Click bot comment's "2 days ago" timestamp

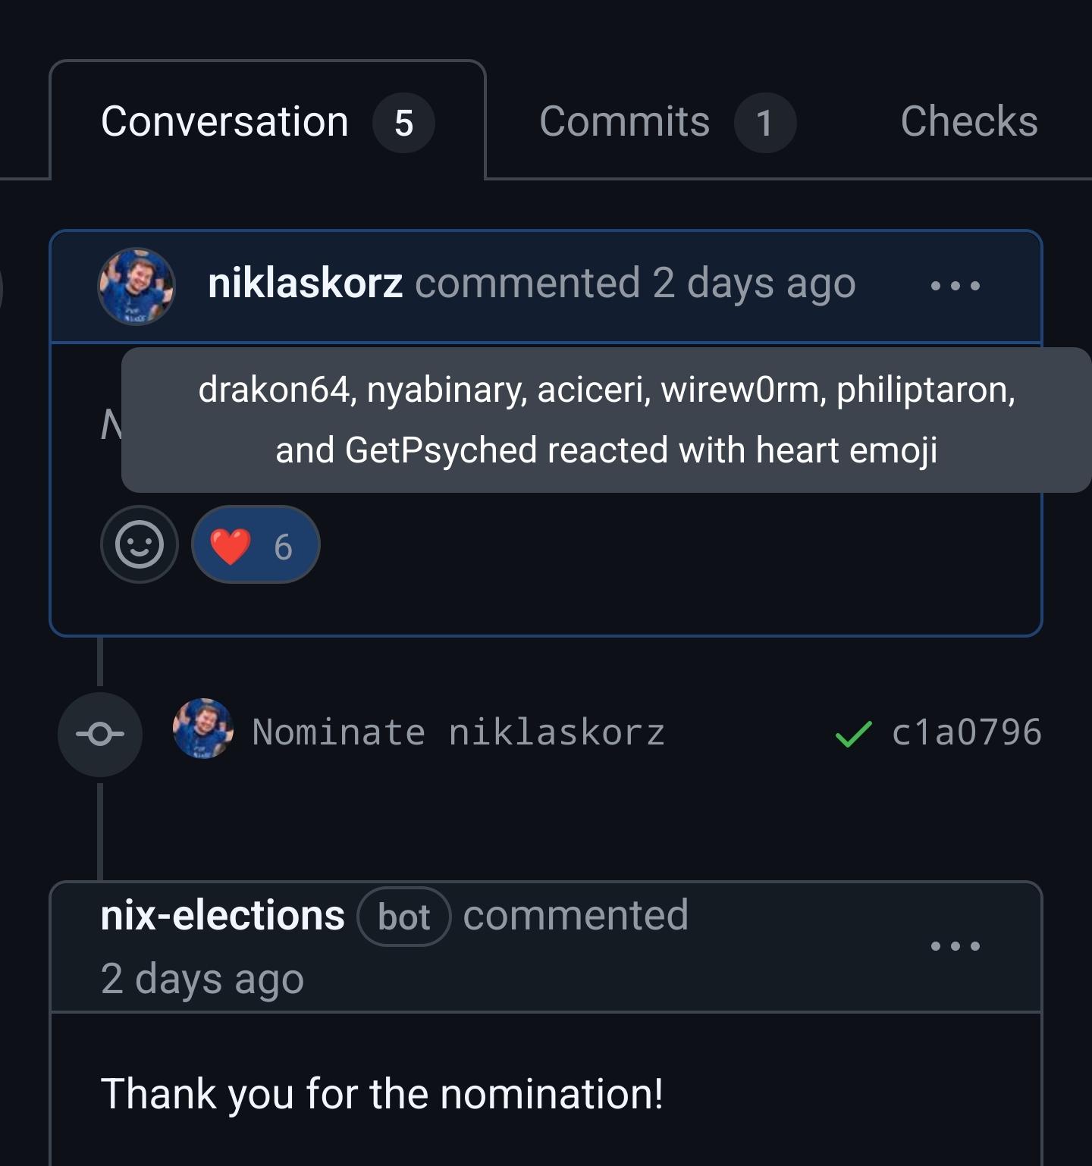pyautogui.click(x=202, y=978)
